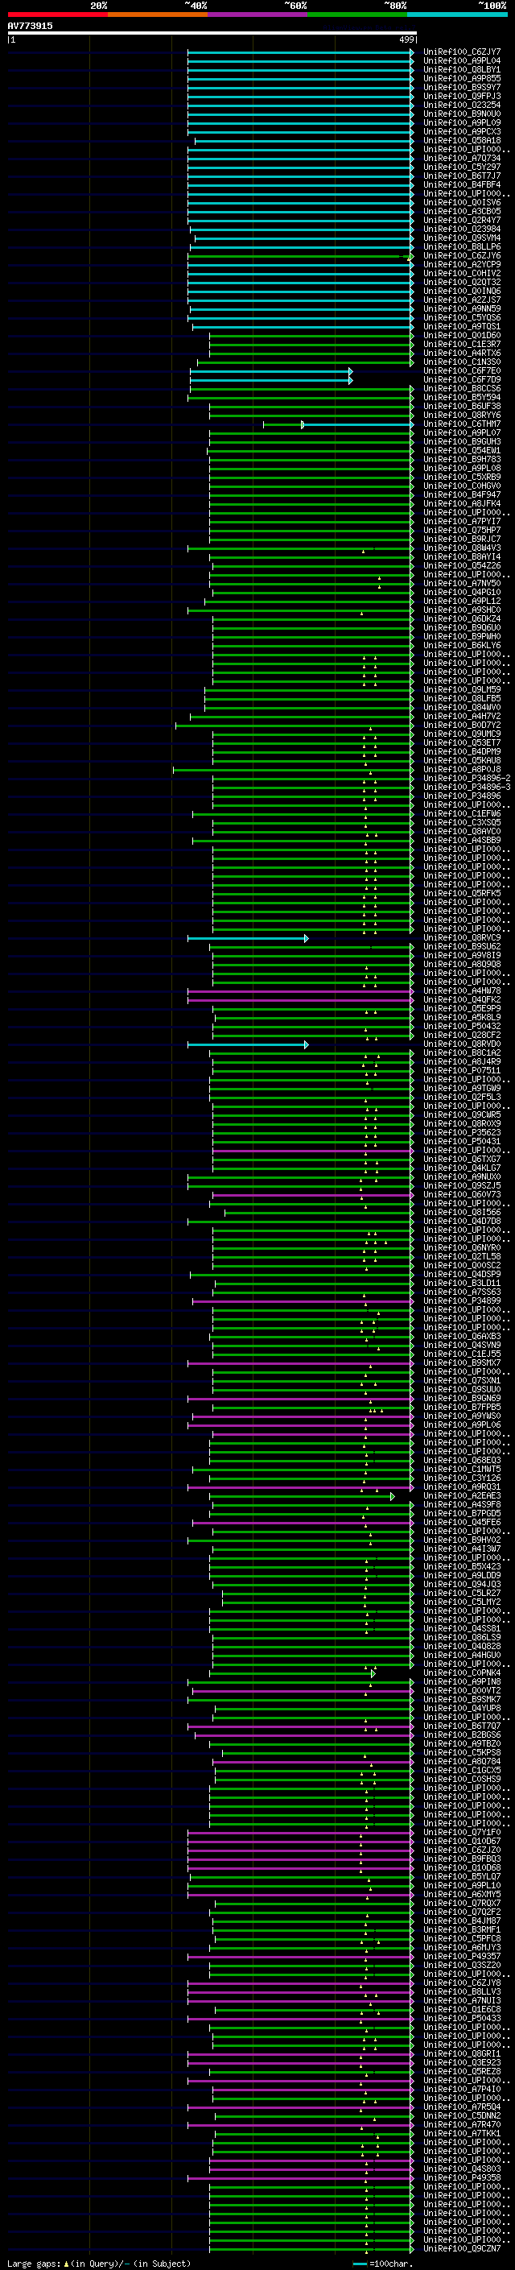The image size is (515, 2270).
Task: Click the short cyan alignment bar for C6F7E0
Action: tap(271, 371)
